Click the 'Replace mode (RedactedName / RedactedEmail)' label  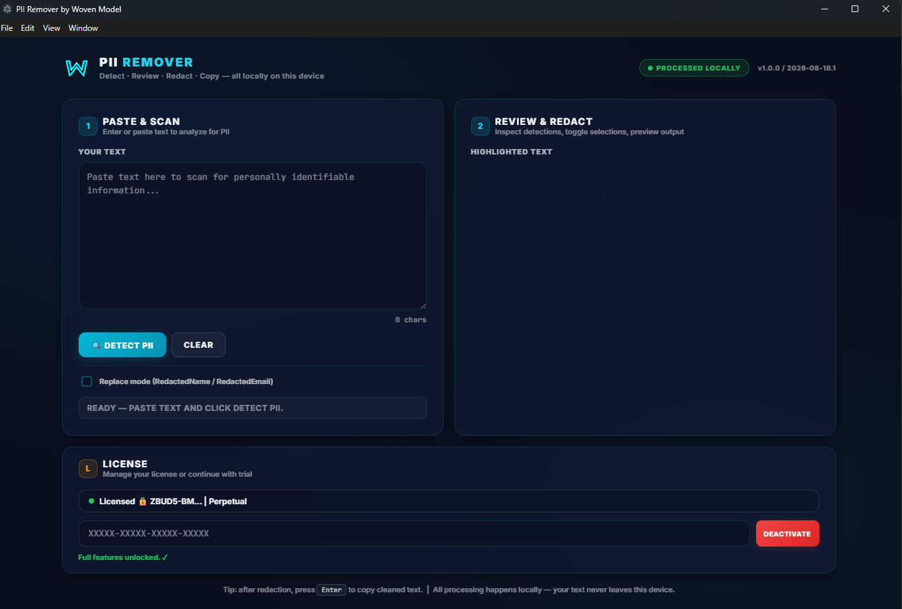[x=186, y=381]
